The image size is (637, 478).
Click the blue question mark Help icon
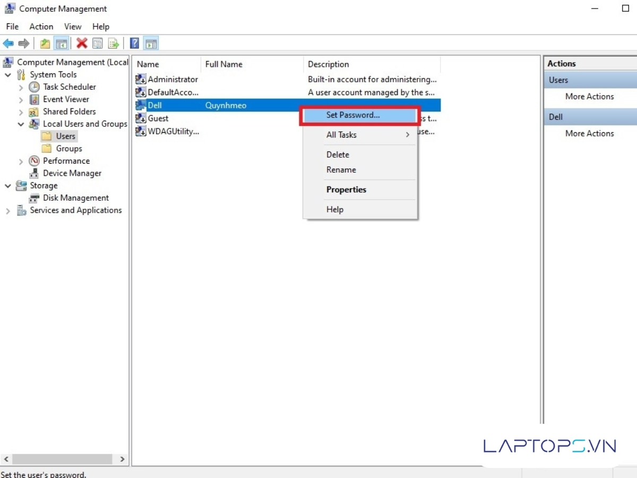coord(135,44)
